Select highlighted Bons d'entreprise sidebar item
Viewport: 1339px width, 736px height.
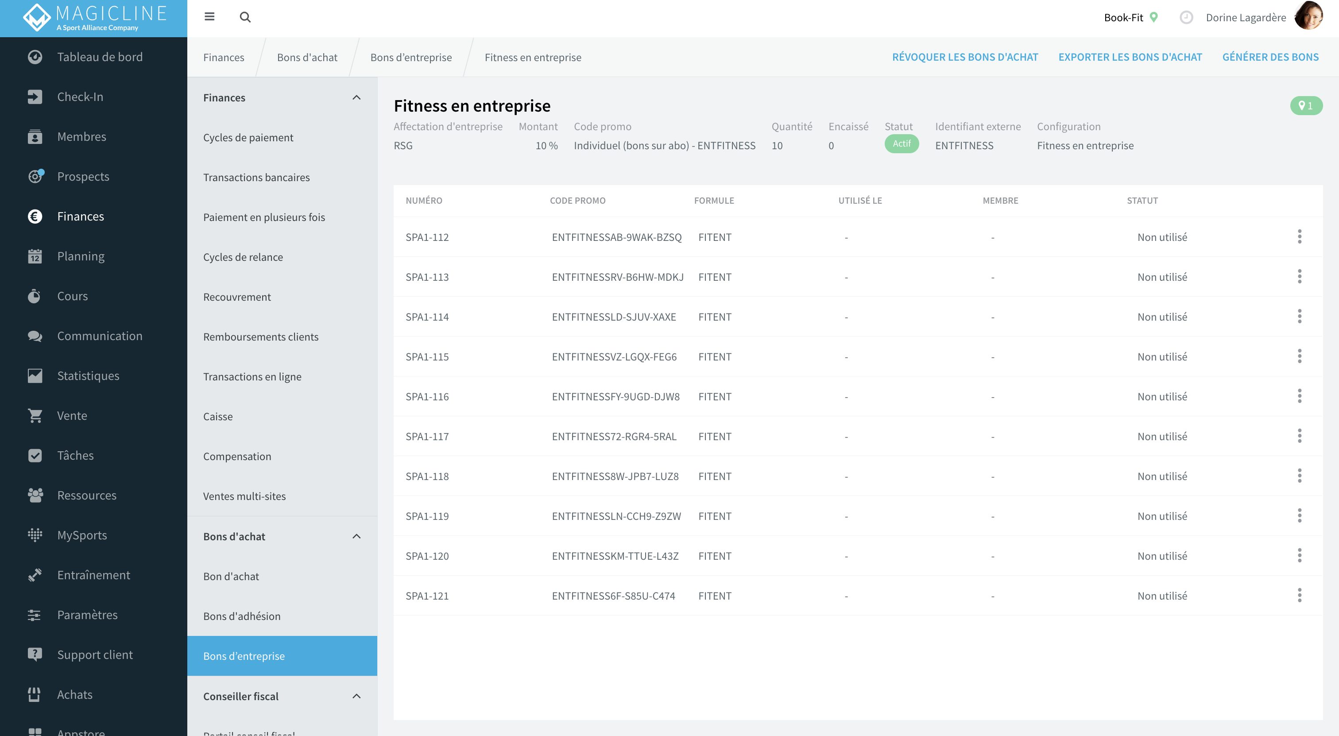click(282, 656)
